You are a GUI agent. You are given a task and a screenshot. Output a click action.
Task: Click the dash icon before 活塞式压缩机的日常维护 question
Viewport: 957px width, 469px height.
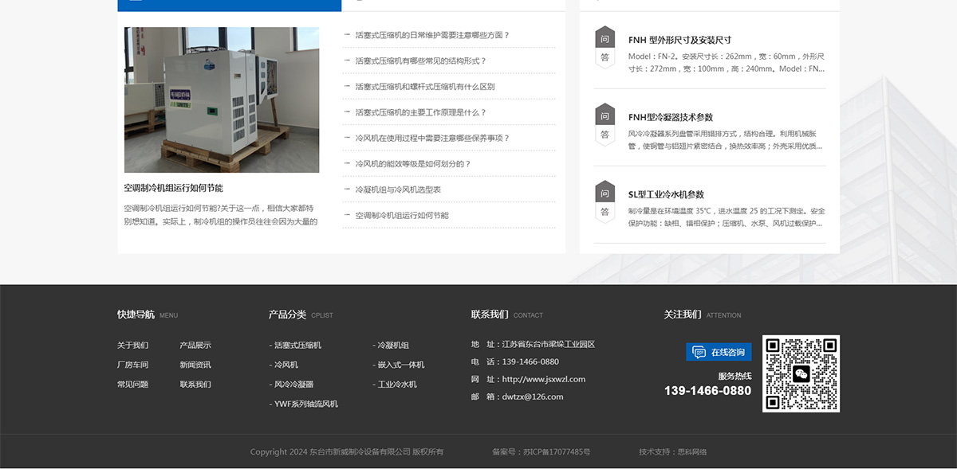[345, 33]
